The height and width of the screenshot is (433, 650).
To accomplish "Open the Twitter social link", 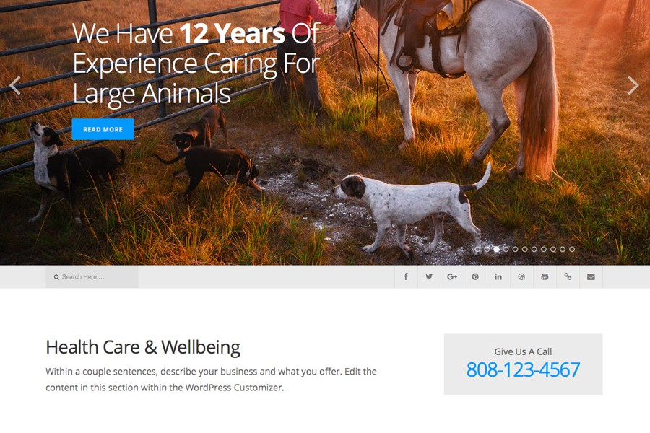I will [x=429, y=277].
